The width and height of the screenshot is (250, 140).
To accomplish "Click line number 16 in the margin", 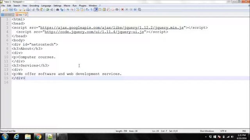I will [x=6, y=82].
